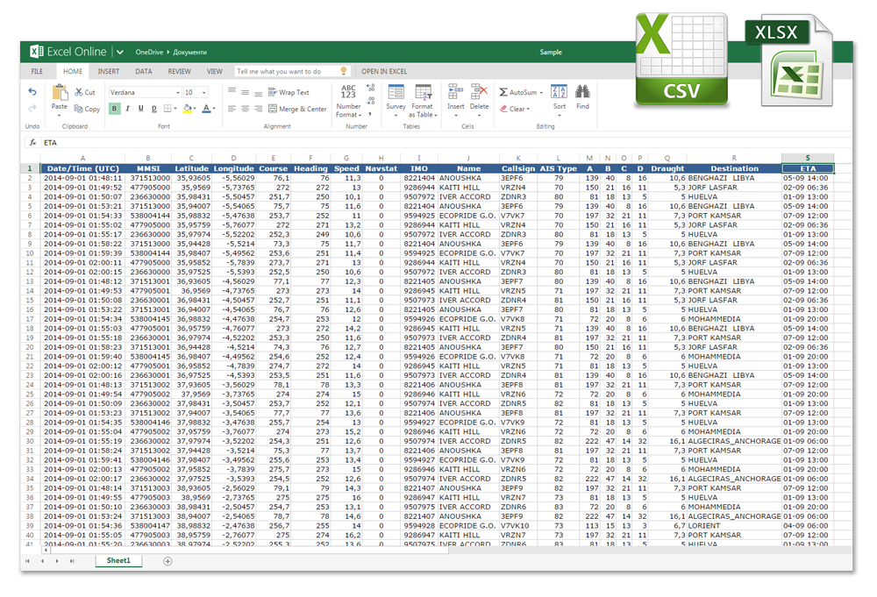This screenshot has width=877, height=597.
Task: Click the Redo arrow icon
Action: coord(32,108)
